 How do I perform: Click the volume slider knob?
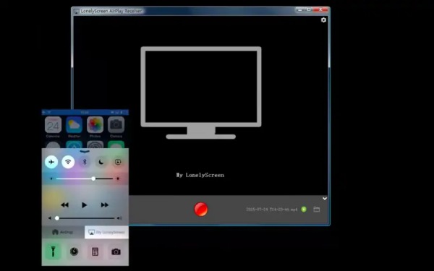pyautogui.click(x=57, y=218)
